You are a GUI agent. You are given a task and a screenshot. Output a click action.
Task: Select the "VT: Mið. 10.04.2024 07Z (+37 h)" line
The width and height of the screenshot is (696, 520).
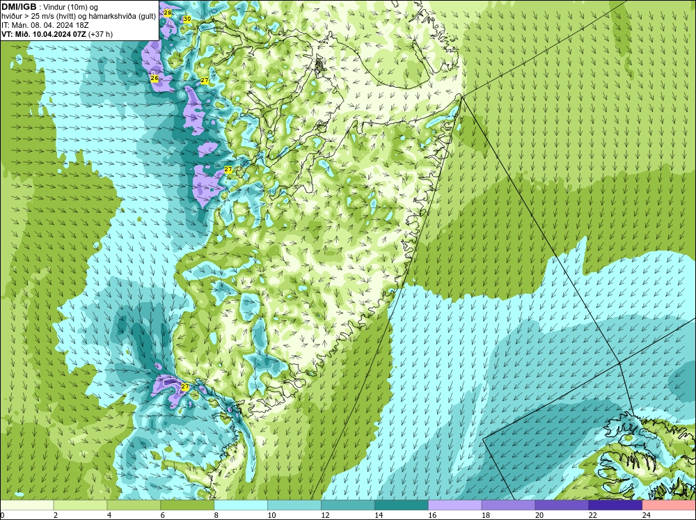point(57,34)
